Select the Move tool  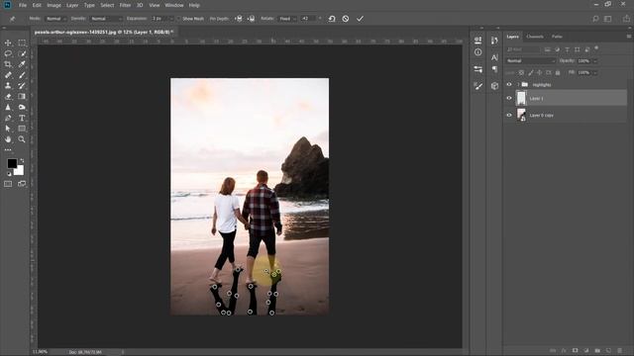[8, 43]
